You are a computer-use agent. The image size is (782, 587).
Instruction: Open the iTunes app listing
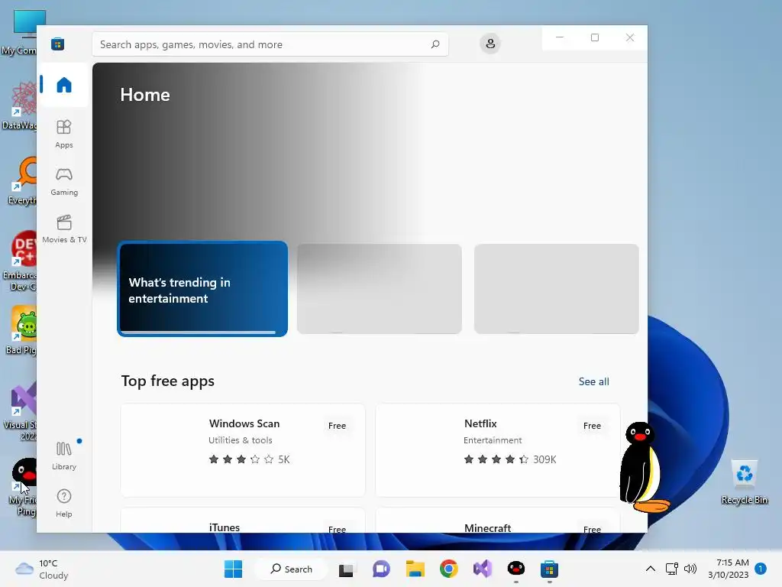[x=243, y=520]
